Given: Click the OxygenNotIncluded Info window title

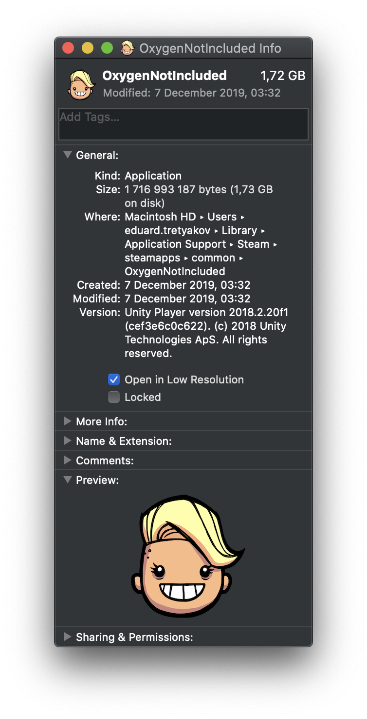Looking at the screenshot, I should (210, 48).
